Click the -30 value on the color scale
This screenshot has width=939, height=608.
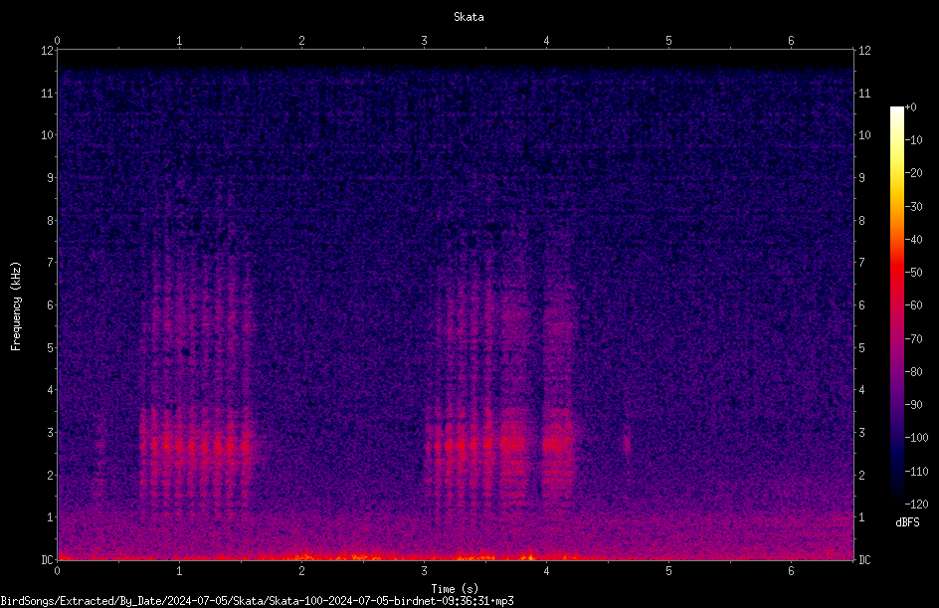coord(914,207)
